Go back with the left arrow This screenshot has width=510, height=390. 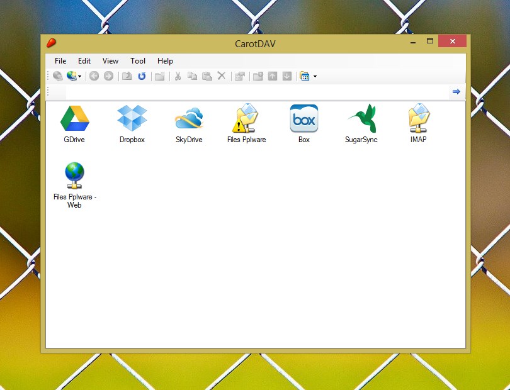(x=94, y=76)
